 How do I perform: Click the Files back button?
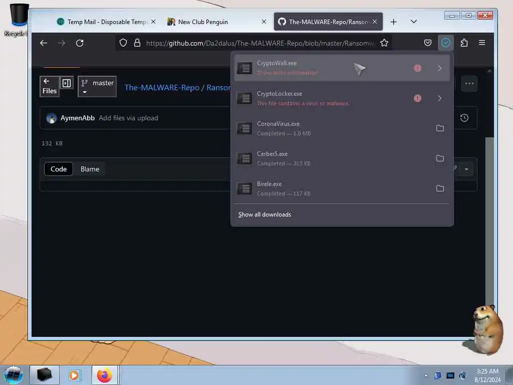(50, 86)
